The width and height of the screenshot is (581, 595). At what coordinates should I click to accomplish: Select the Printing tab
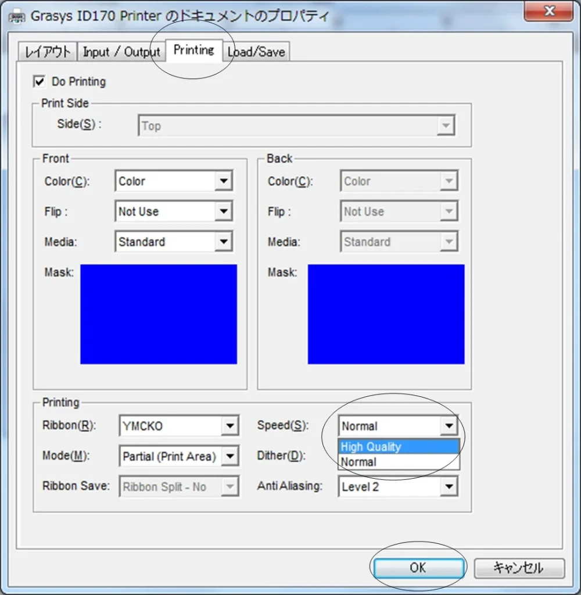click(x=194, y=50)
